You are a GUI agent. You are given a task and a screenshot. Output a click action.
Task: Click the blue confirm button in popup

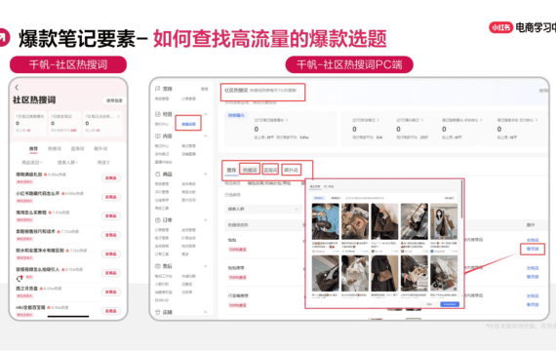(x=450, y=304)
